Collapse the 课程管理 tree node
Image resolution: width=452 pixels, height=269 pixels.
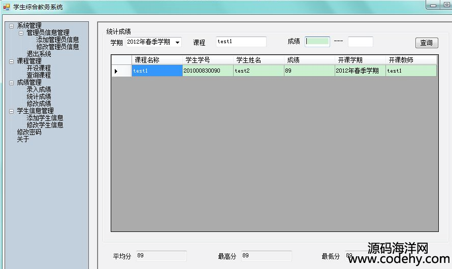(x=11, y=61)
